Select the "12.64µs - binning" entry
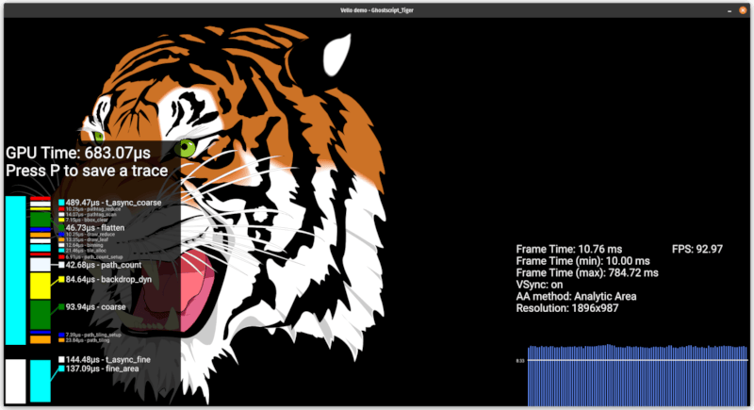 pyautogui.click(x=84, y=245)
